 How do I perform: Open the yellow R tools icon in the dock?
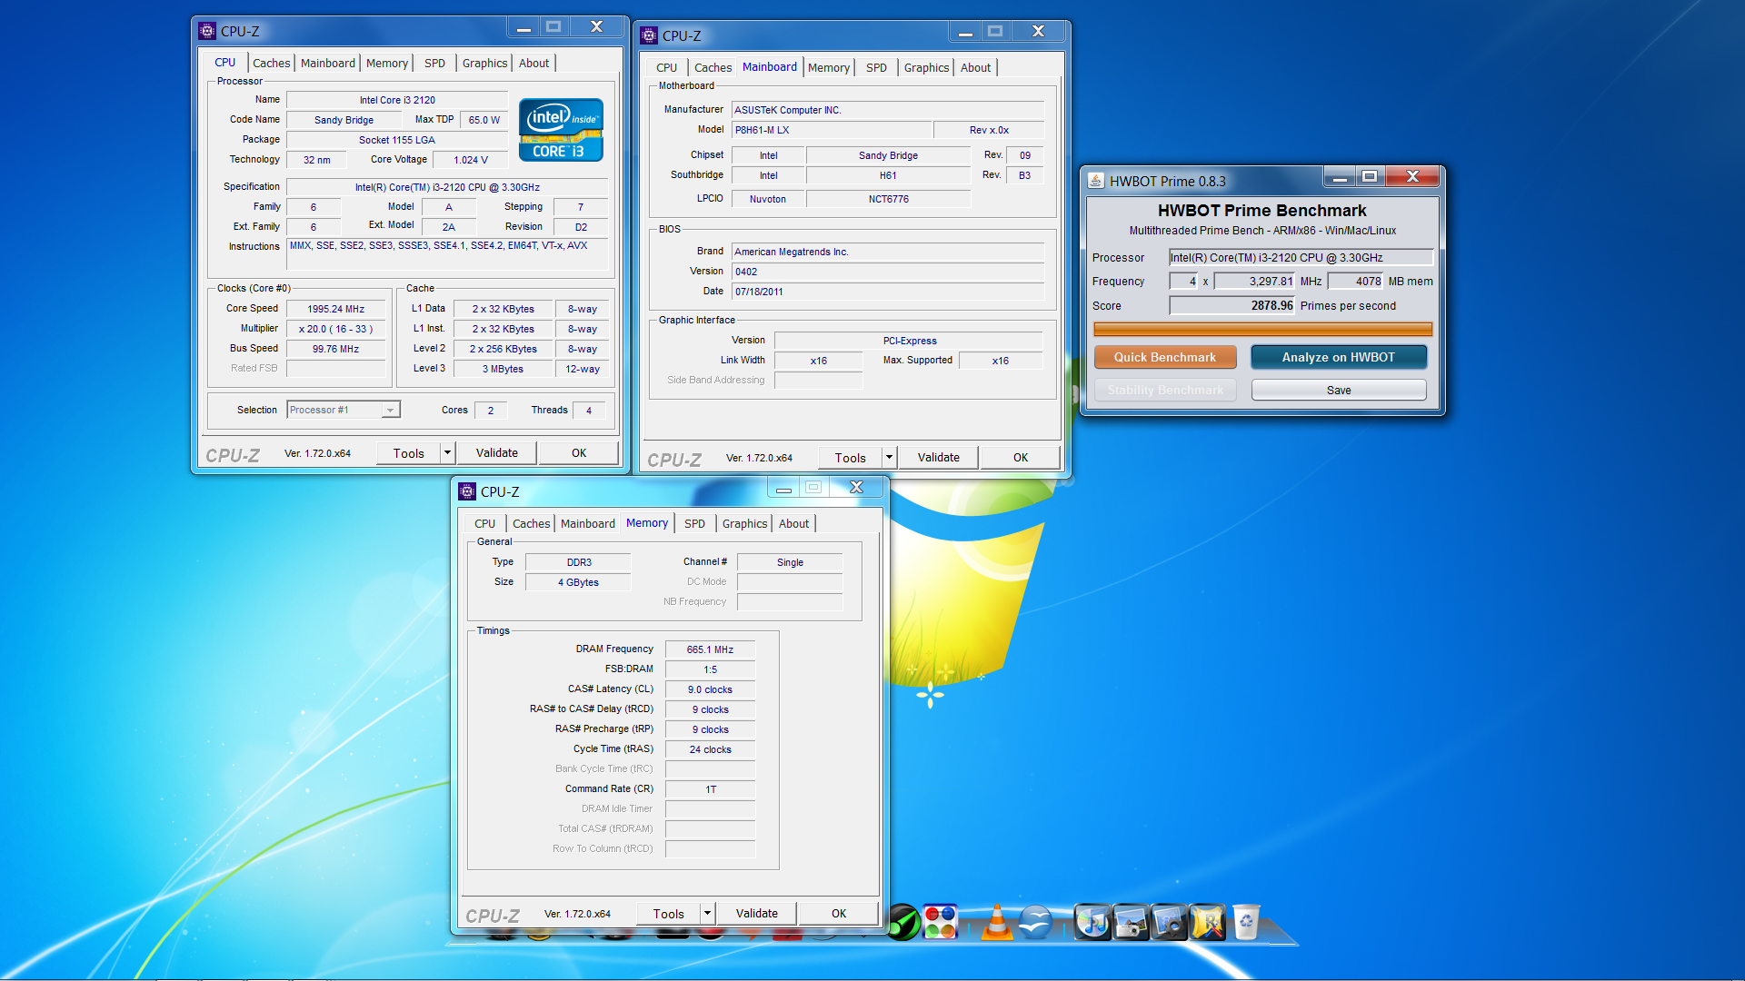coord(1208,923)
